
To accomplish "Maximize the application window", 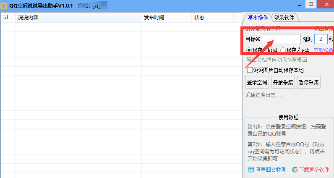I will tap(311, 4).
